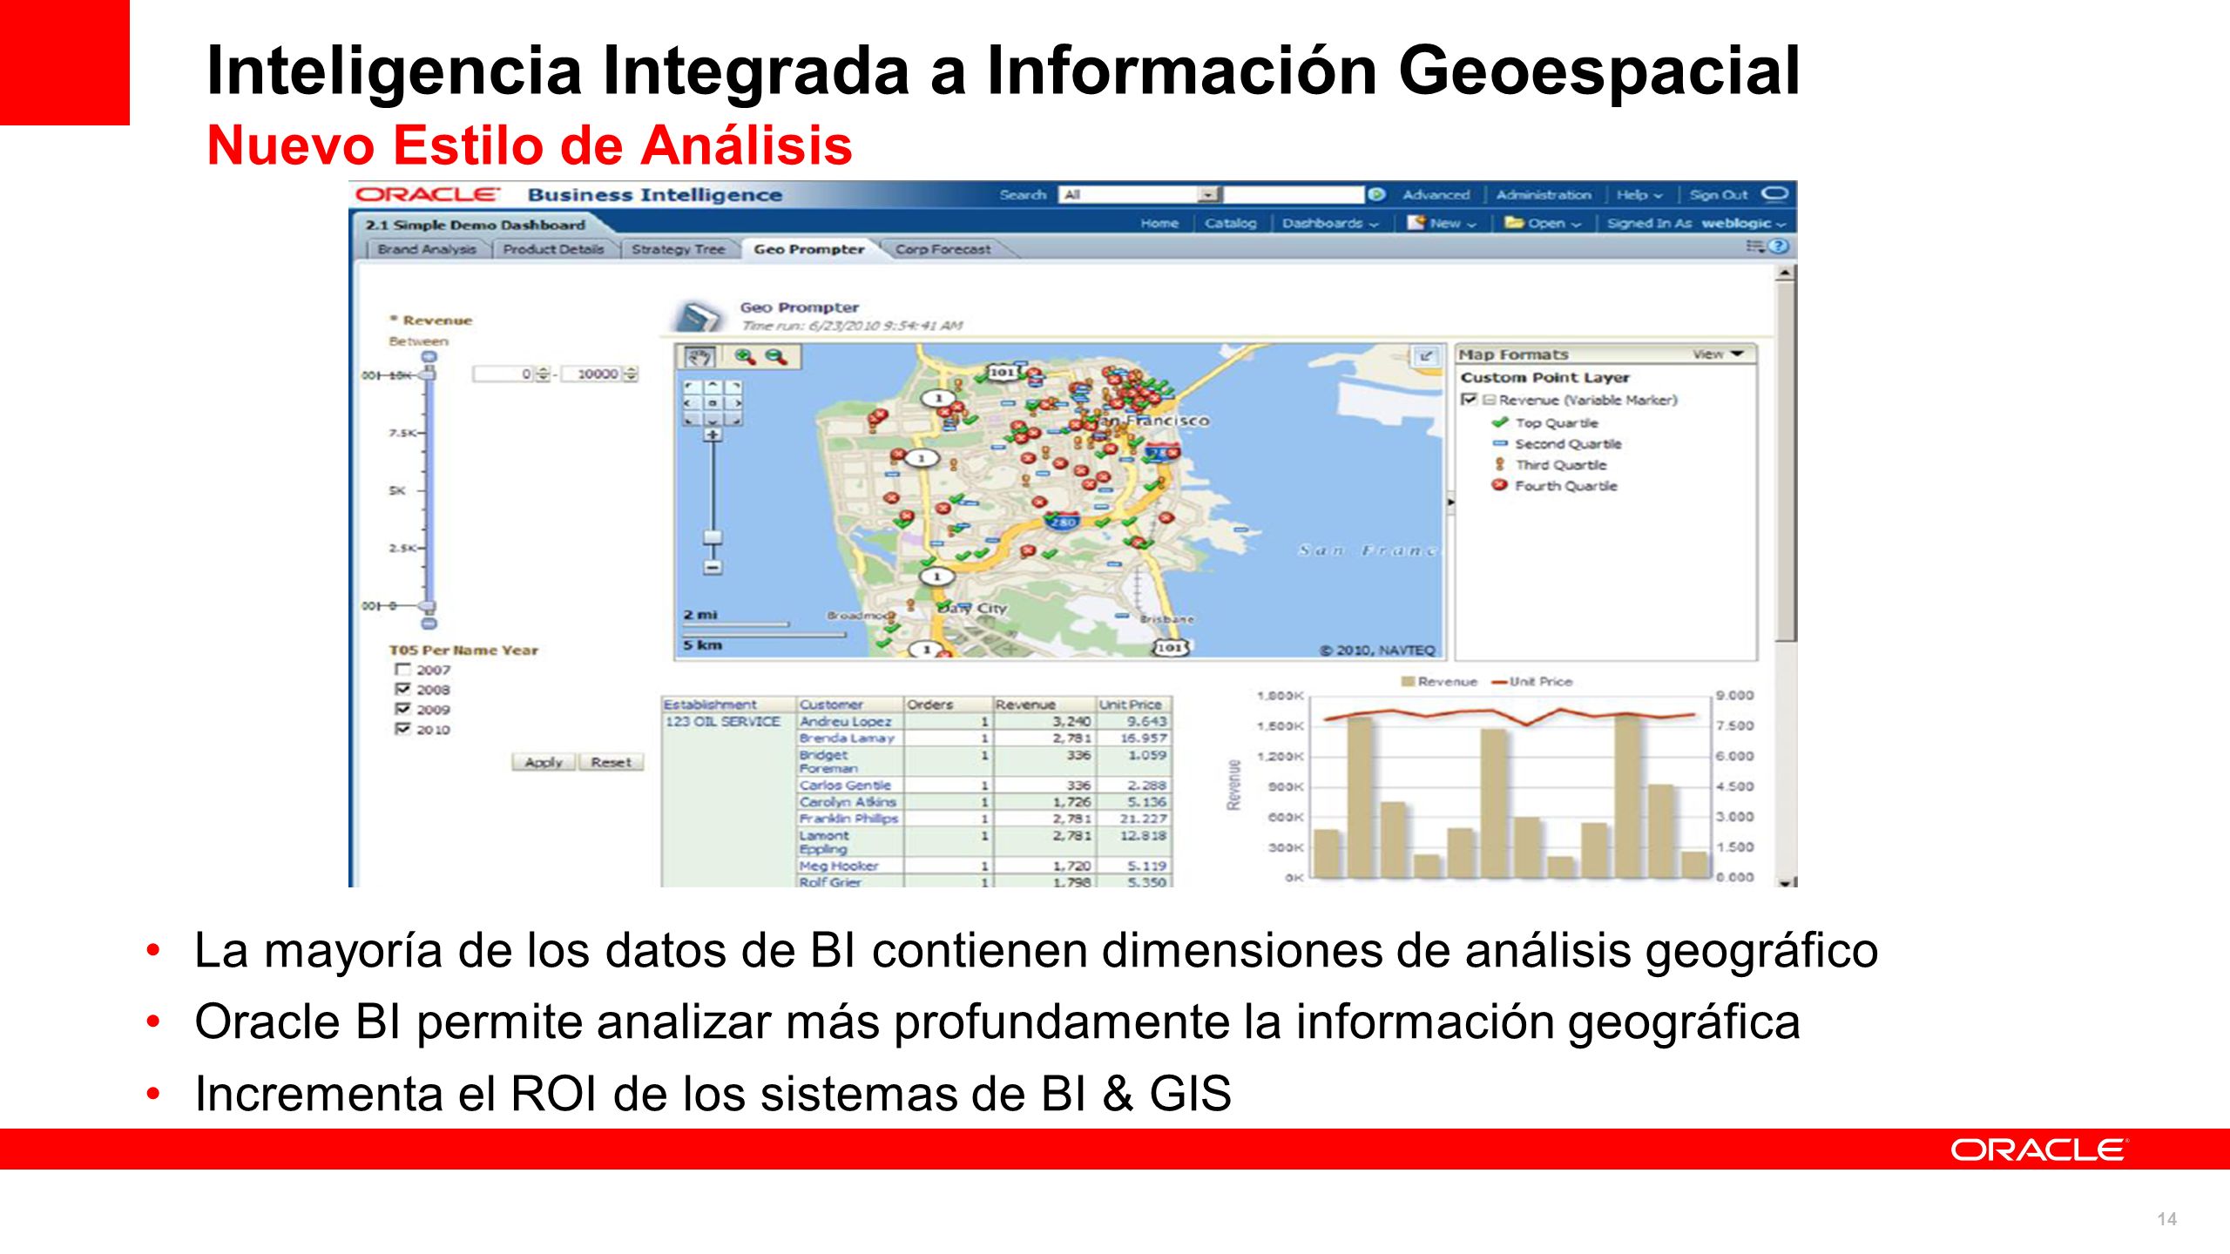Open the Search scope All dropdown
Image resolution: width=2230 pixels, height=1254 pixels.
point(1208,194)
